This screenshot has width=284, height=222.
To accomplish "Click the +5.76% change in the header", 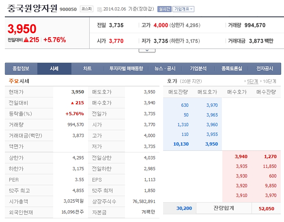I will [55, 40].
